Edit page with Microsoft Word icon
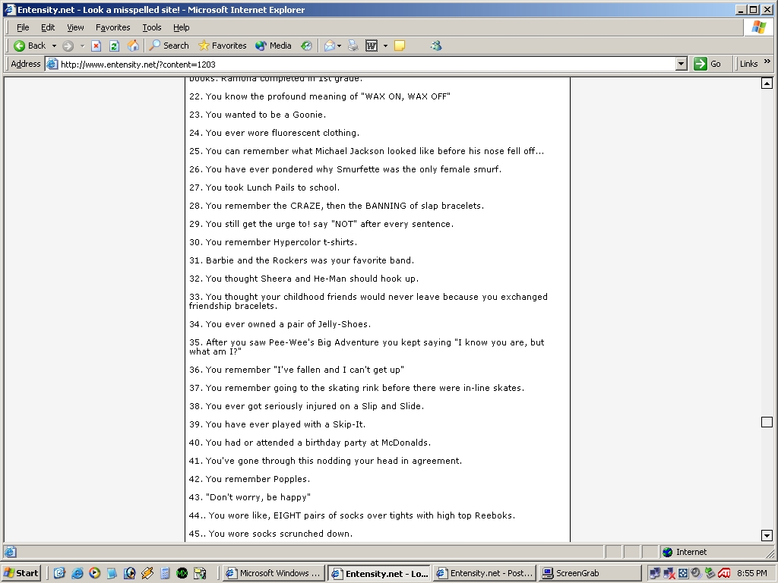The width and height of the screenshot is (778, 583). tap(371, 46)
